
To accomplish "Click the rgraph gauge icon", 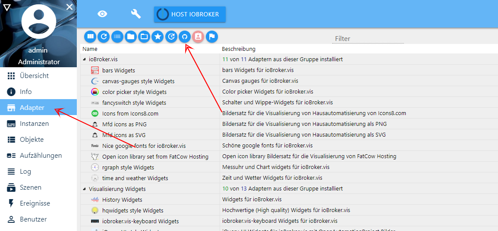I will coord(95,167).
